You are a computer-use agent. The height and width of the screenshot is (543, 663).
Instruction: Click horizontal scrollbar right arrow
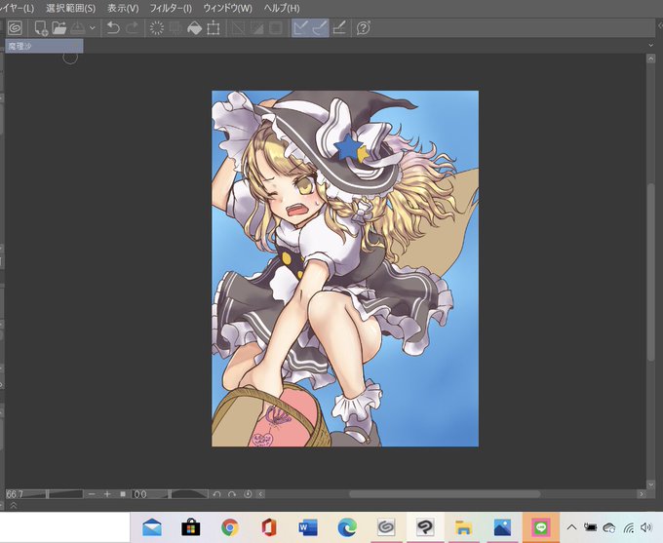tap(642, 494)
